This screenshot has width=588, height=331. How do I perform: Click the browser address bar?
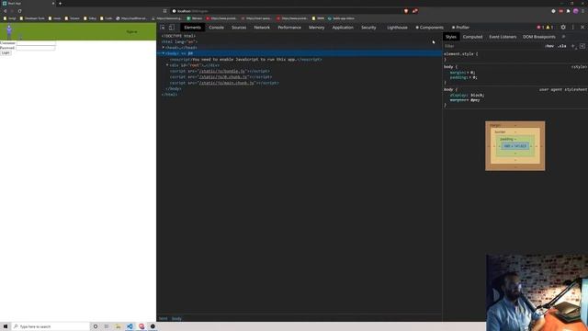[x=287, y=11]
